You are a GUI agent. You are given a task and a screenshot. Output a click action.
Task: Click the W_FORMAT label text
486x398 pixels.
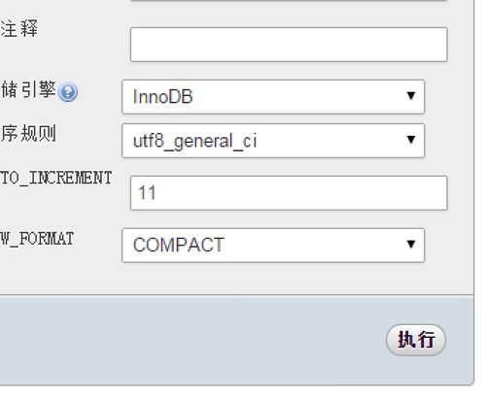click(x=37, y=240)
